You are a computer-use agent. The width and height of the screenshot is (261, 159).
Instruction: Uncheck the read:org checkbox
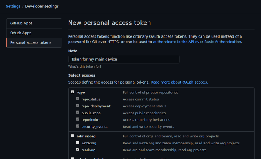[x=77, y=149]
